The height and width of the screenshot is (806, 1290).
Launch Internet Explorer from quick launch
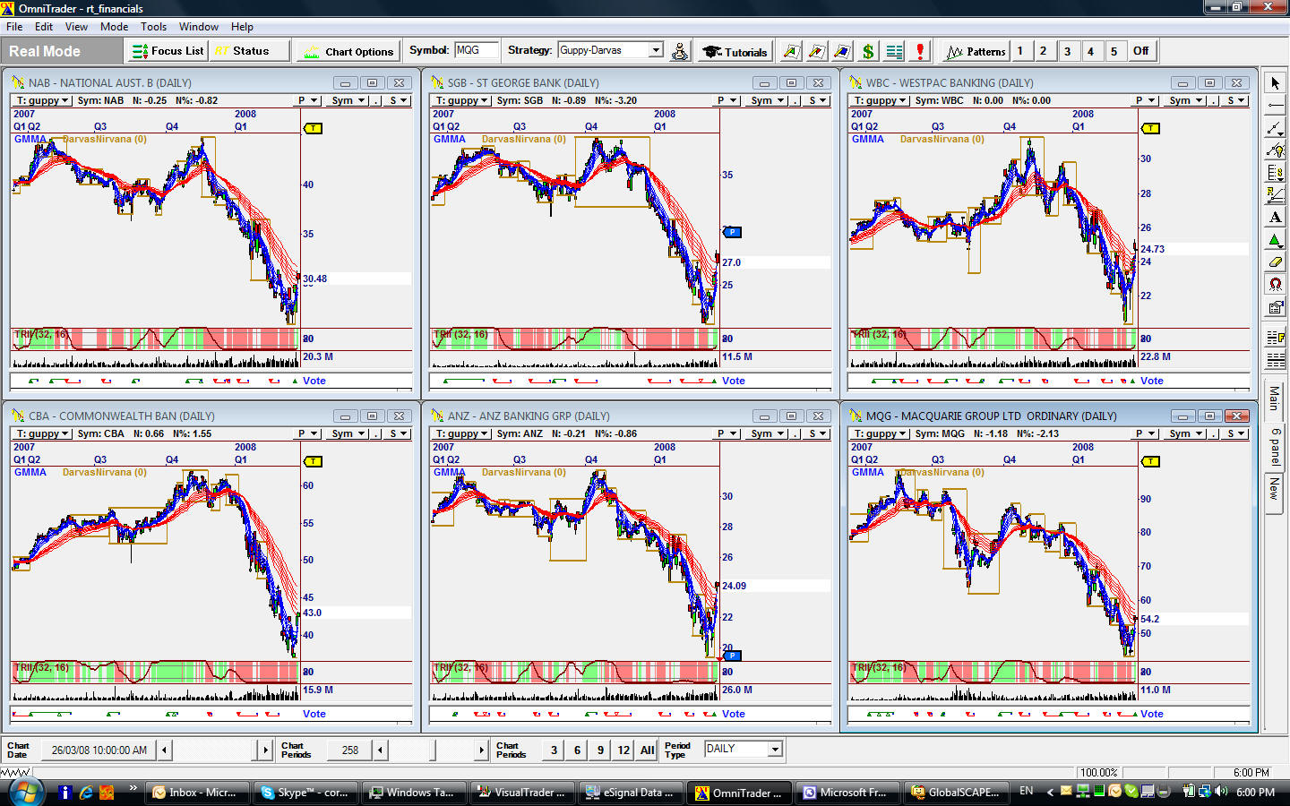[86, 793]
